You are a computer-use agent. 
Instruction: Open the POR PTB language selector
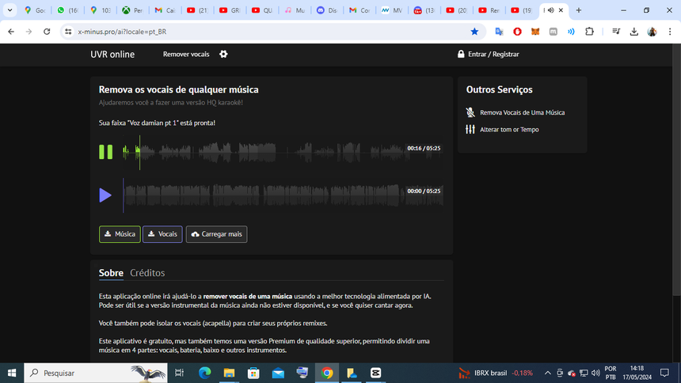[x=611, y=373]
